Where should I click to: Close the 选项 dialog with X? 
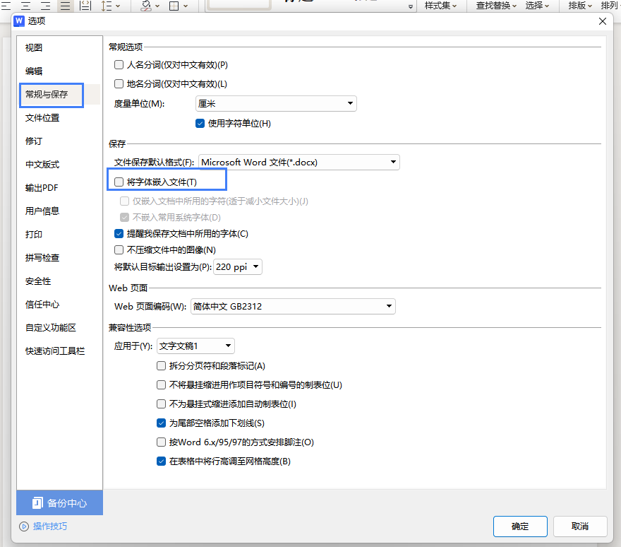coord(603,21)
